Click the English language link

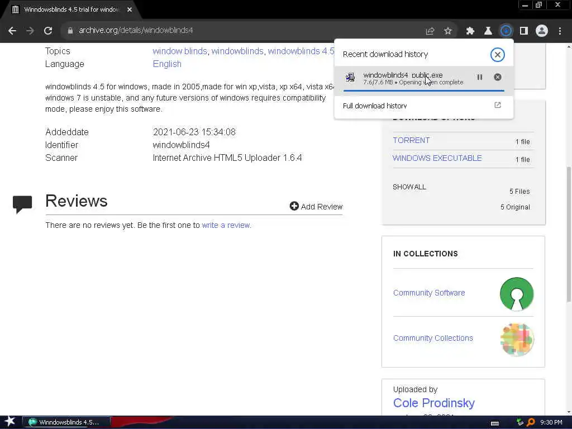167,64
